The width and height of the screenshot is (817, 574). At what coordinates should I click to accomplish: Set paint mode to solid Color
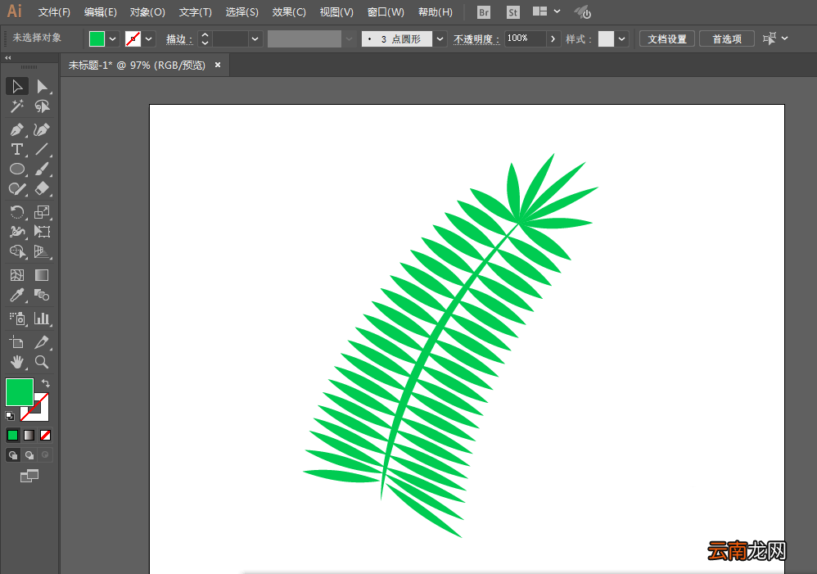click(x=12, y=435)
